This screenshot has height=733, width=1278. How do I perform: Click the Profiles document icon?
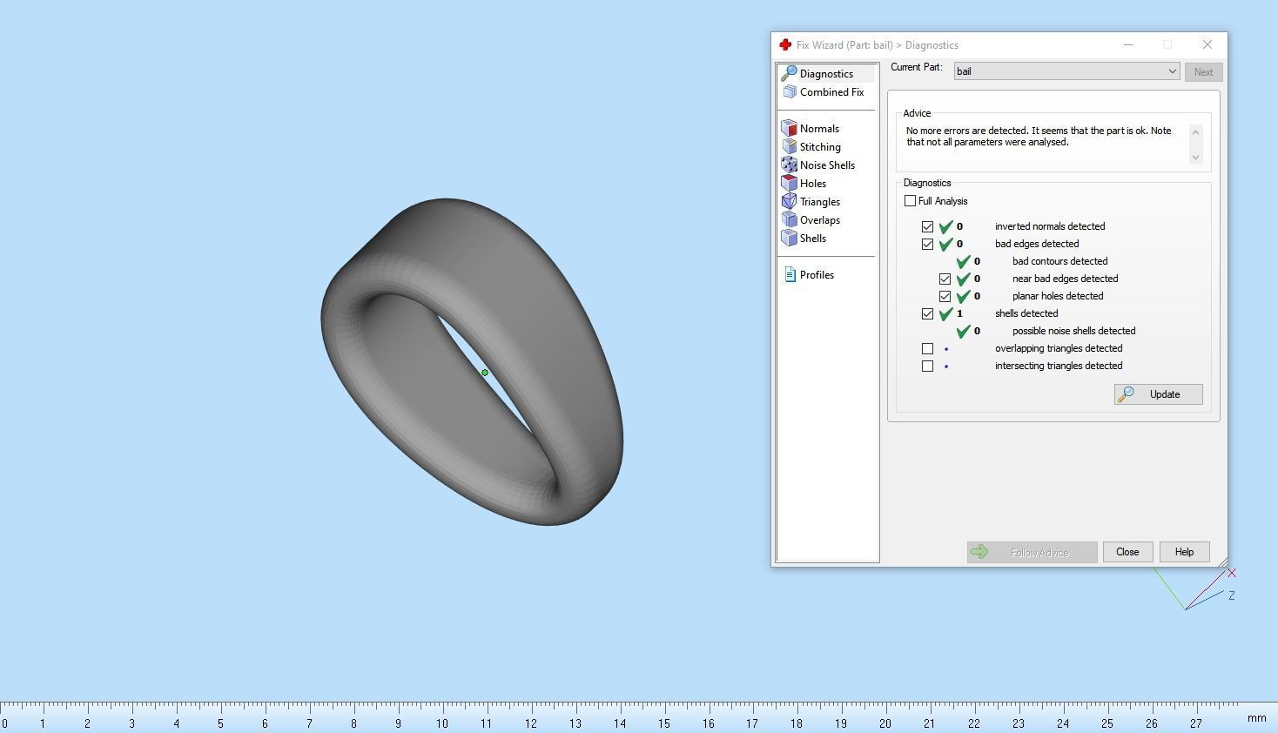pos(790,274)
